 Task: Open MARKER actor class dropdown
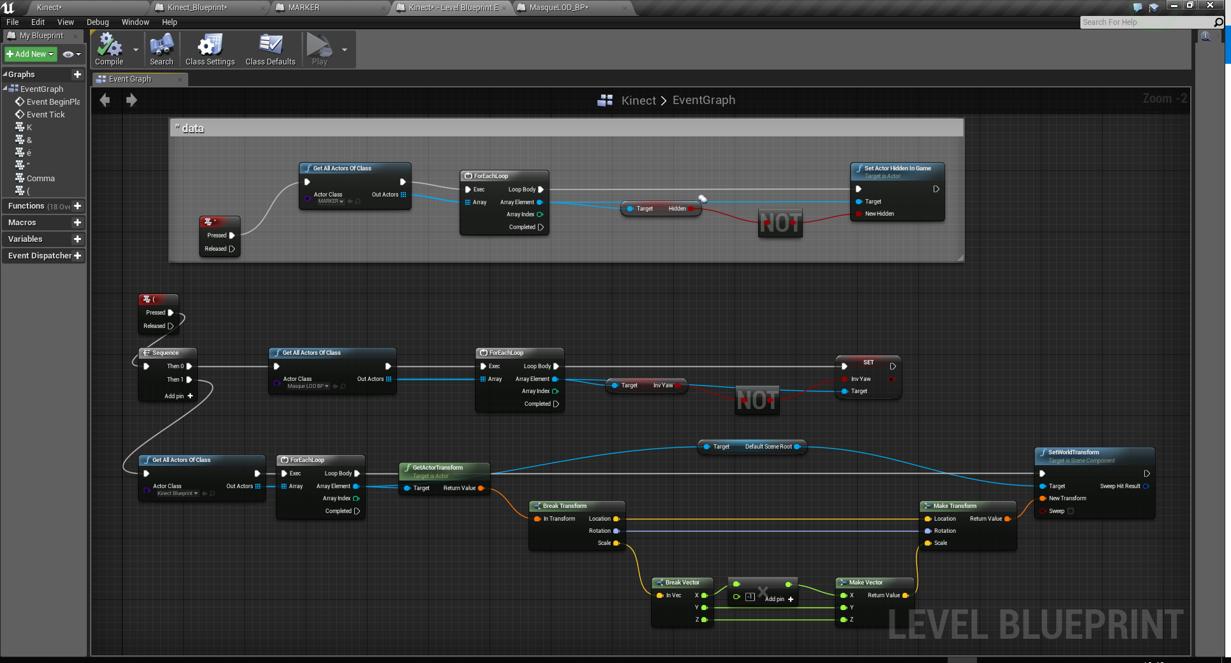tap(331, 202)
